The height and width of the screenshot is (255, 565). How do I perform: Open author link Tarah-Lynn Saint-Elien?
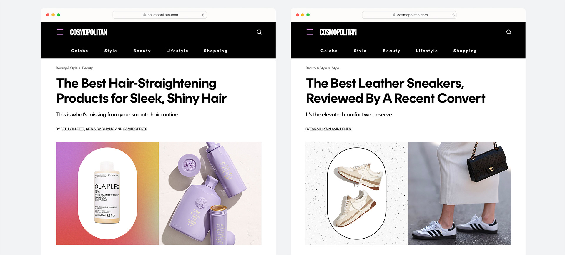click(330, 129)
